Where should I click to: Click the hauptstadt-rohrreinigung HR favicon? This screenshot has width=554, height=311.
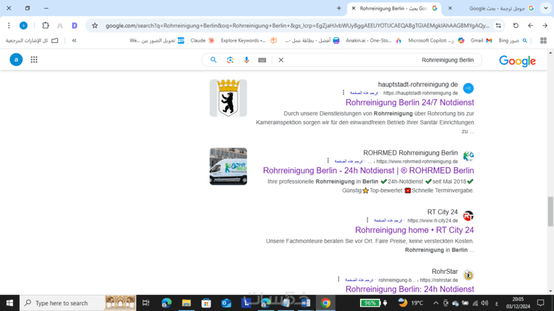tap(468, 88)
